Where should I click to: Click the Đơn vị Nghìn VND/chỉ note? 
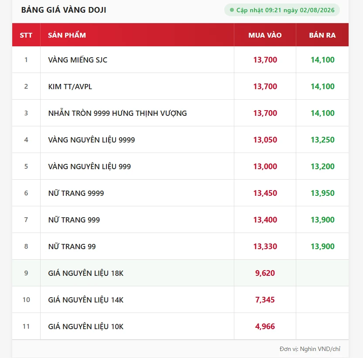click(x=310, y=349)
